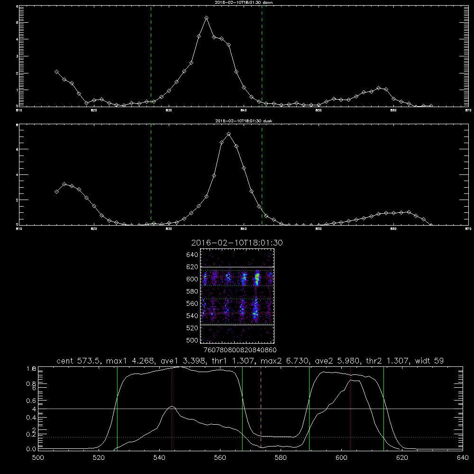Click the dawn plot x-axis label 840
The width and height of the screenshot is (474, 474).
pyautogui.click(x=244, y=110)
